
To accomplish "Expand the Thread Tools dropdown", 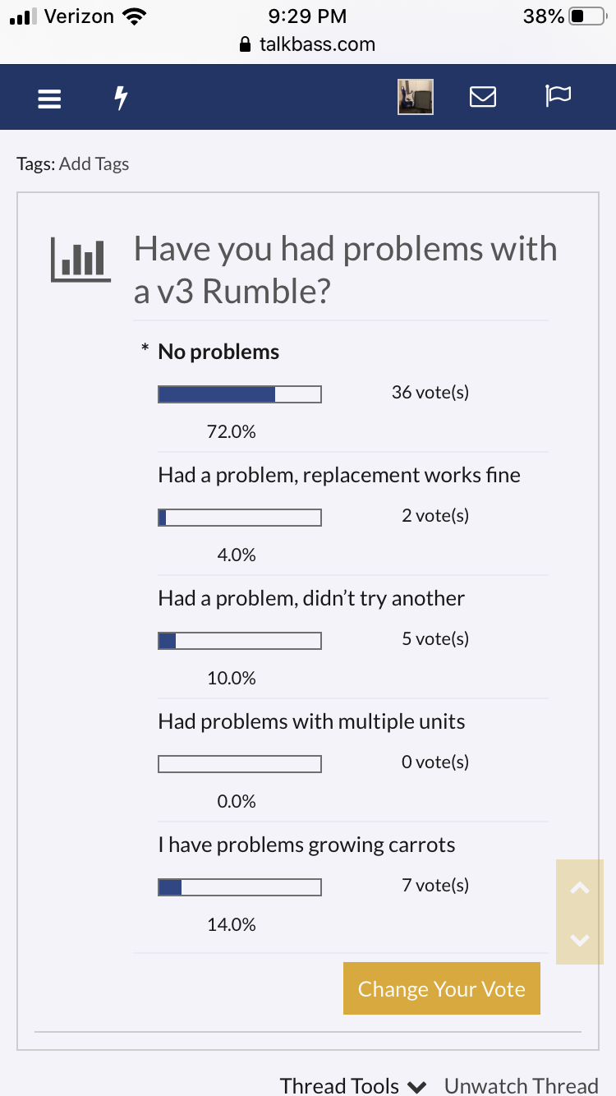I will 353,1085.
